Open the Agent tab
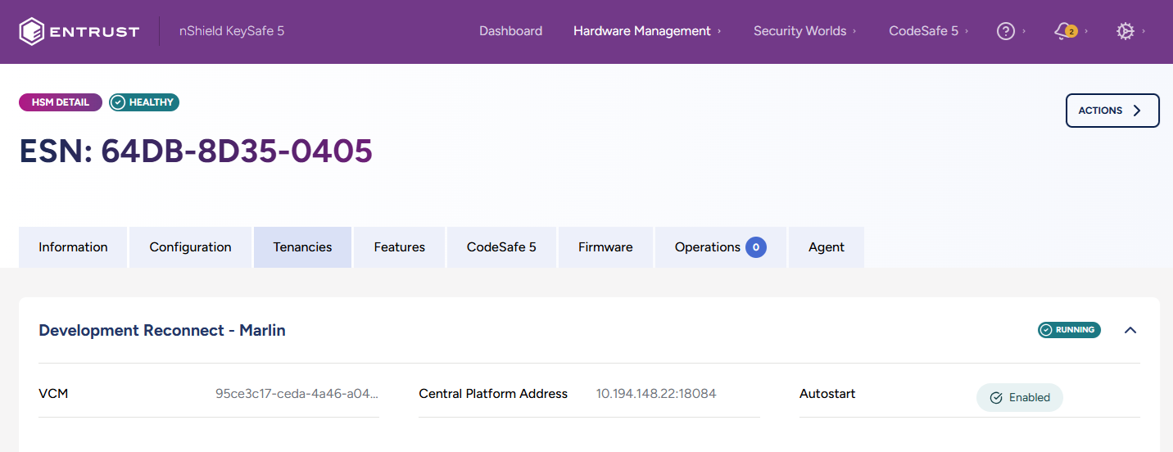The width and height of the screenshot is (1173, 452). pos(826,247)
